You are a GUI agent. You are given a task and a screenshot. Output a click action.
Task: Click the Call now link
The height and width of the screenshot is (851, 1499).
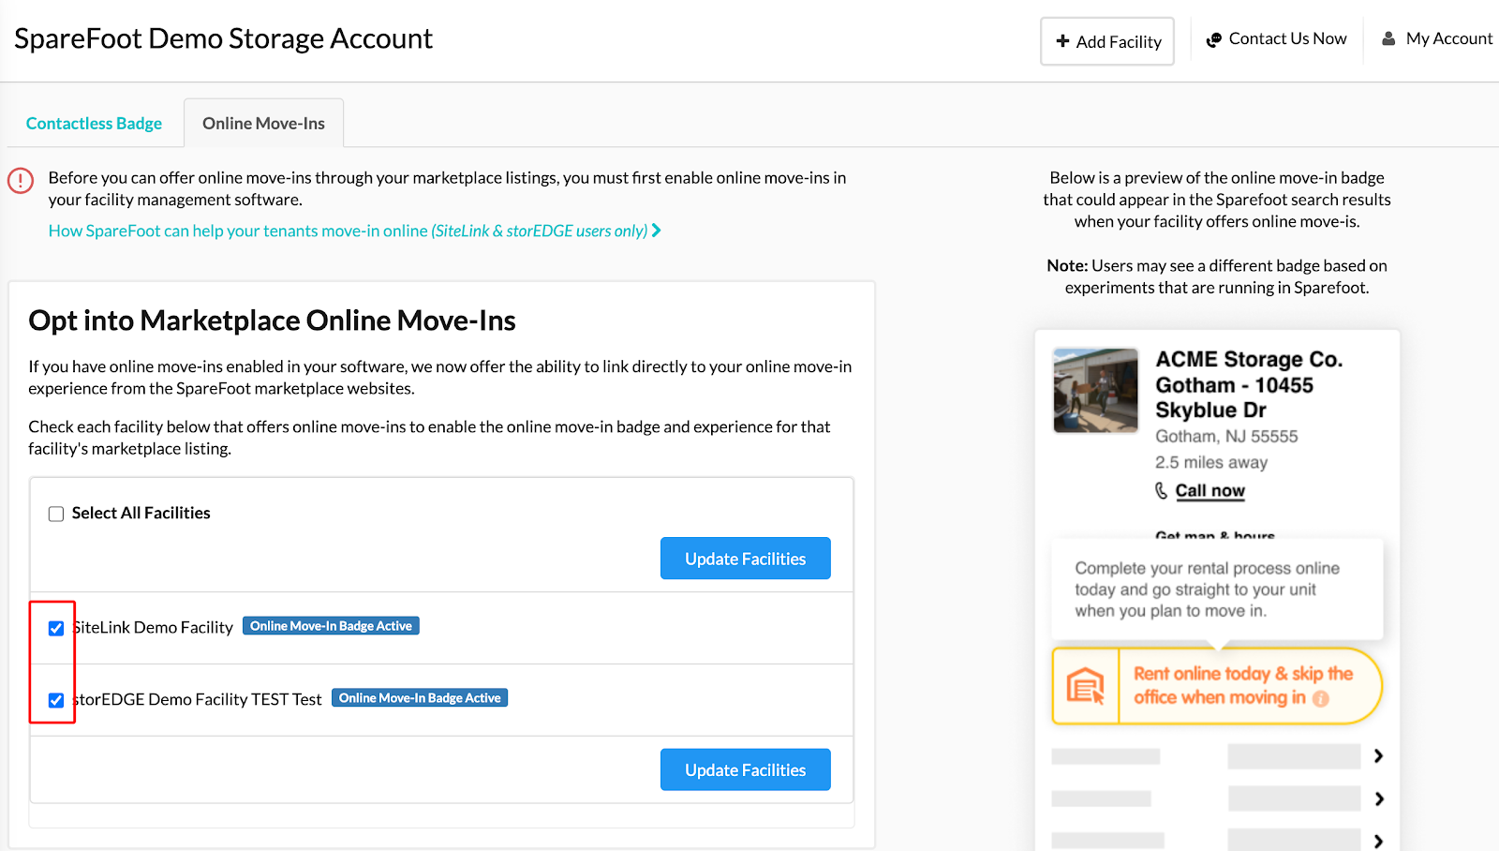click(x=1210, y=490)
